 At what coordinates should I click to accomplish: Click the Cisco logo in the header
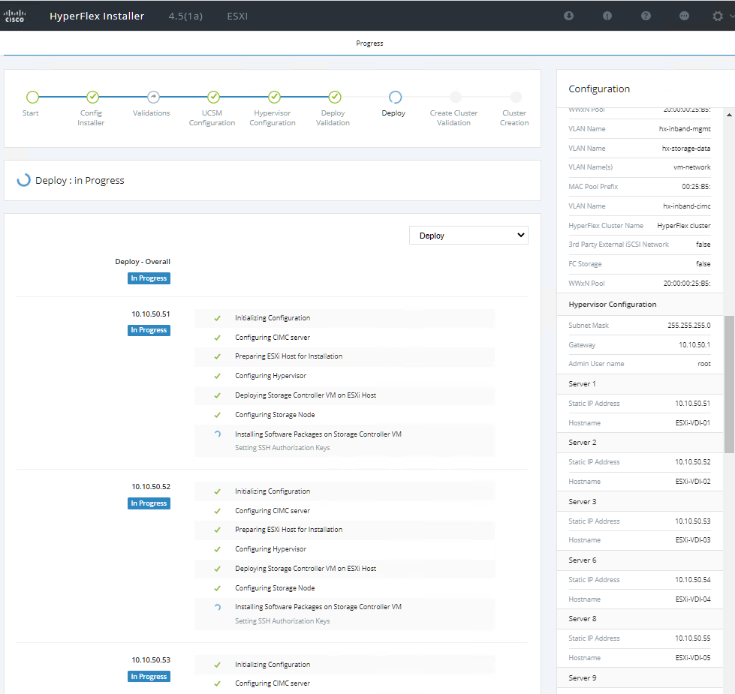pyautogui.click(x=14, y=16)
